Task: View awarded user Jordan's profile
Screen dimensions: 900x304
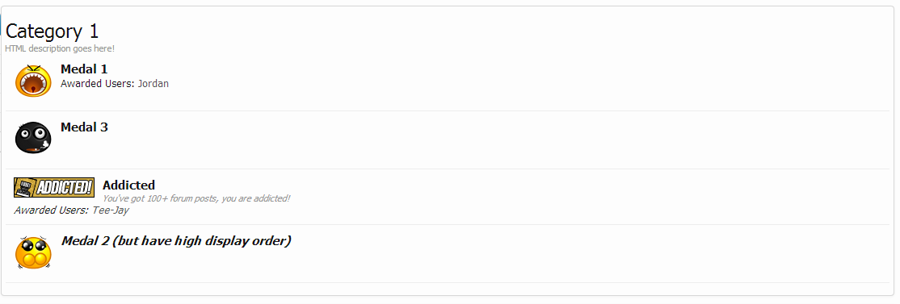Action: click(x=154, y=84)
